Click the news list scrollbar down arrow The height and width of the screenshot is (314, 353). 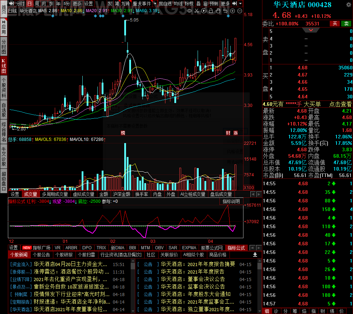(133, 311)
